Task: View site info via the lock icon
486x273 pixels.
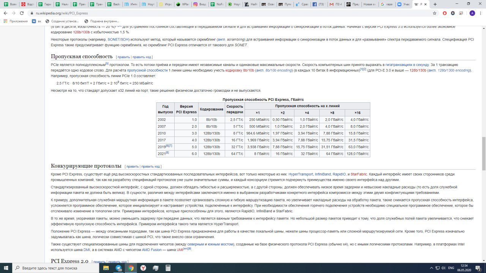Action: 32,13
